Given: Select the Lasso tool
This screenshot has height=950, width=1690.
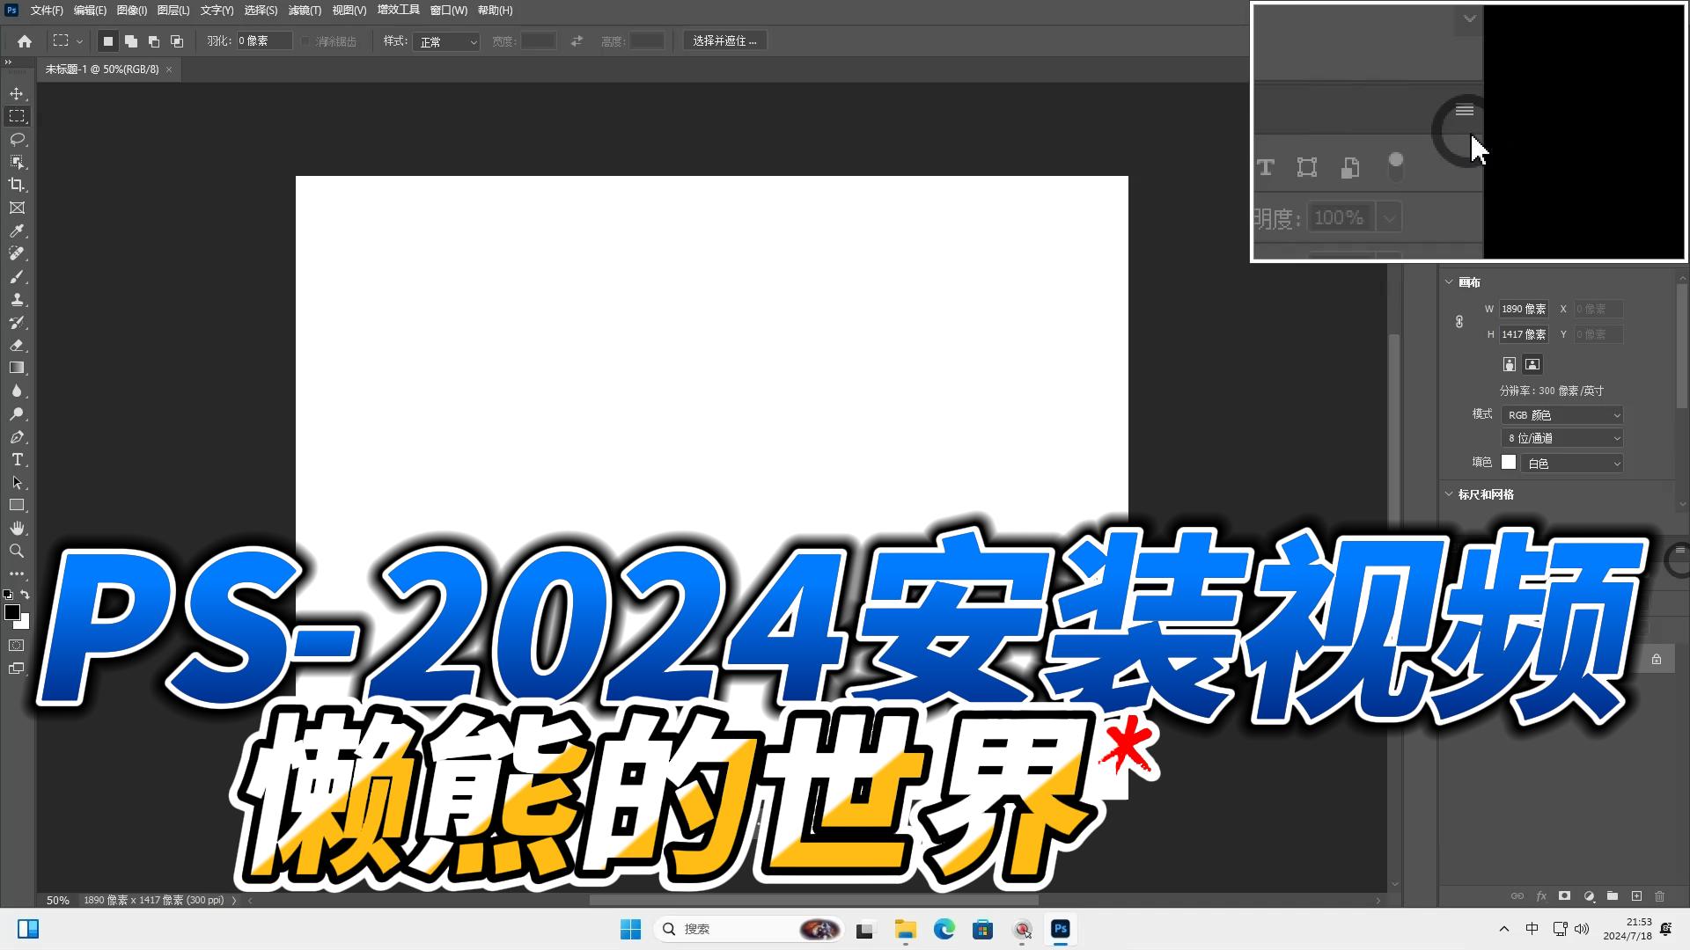Looking at the screenshot, I should click(x=17, y=139).
